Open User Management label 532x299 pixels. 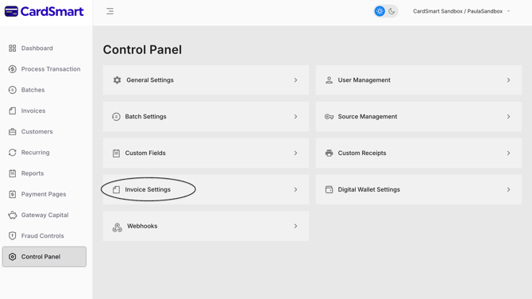tap(364, 80)
